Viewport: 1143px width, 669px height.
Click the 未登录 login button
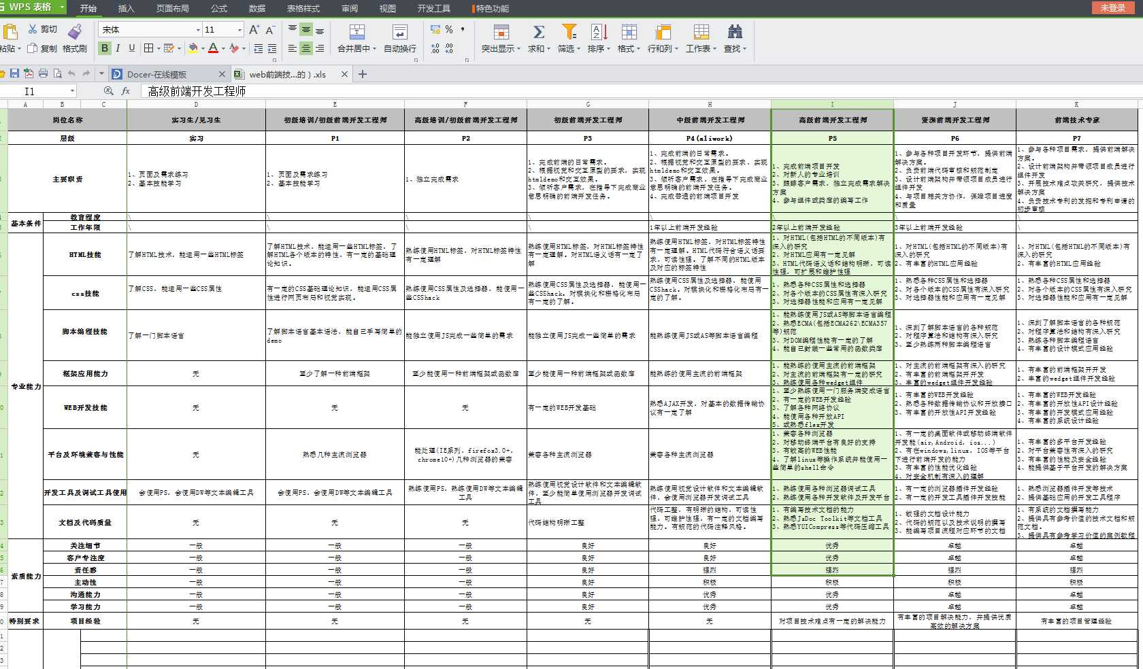click(1113, 7)
